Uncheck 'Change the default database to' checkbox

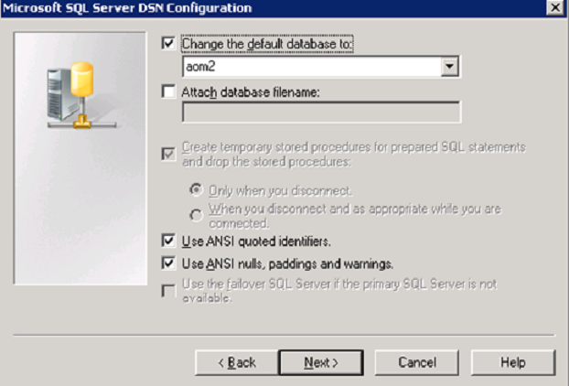tap(168, 44)
